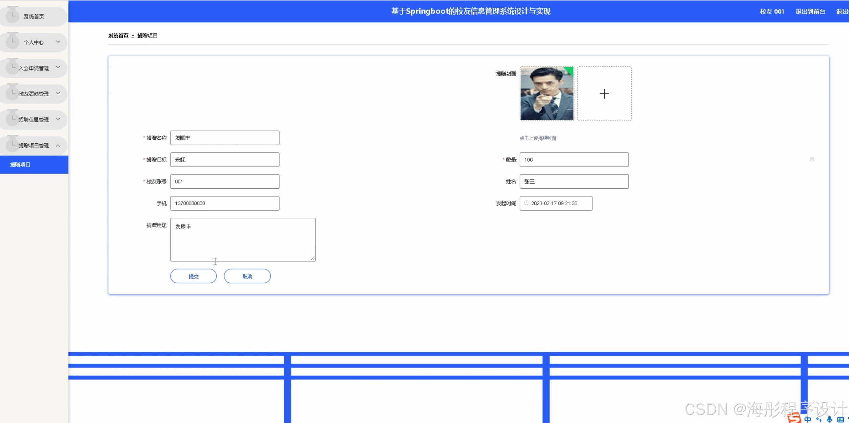Select the 捐赠项目 sidebar menu item
Image resolution: width=849 pixels, height=423 pixels.
point(20,165)
